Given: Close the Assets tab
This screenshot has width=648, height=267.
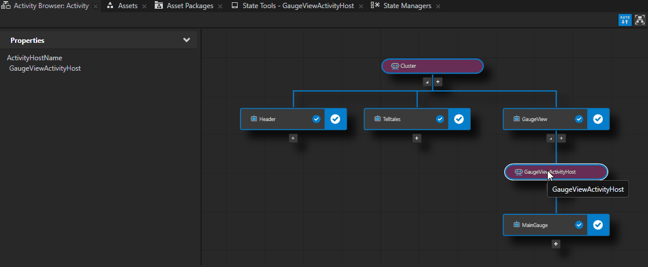Looking at the screenshot, I should (144, 6).
